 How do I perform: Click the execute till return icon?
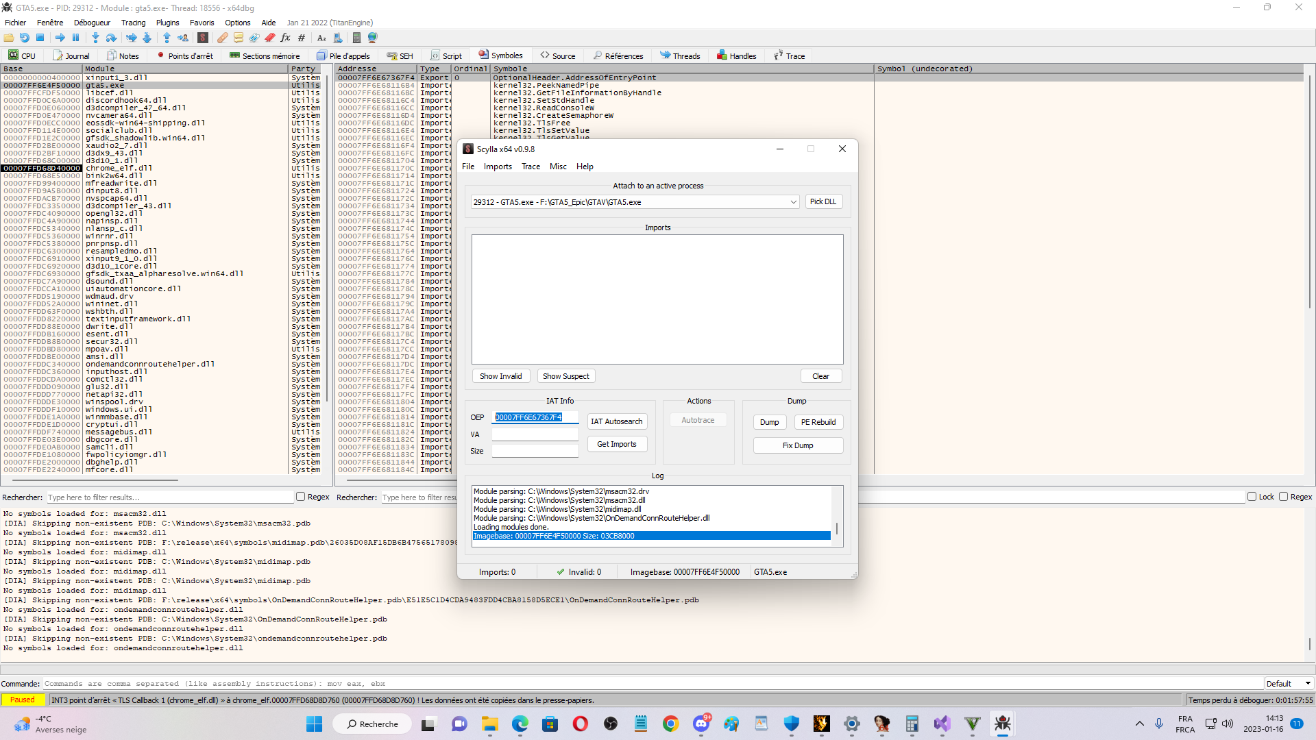tap(167, 38)
